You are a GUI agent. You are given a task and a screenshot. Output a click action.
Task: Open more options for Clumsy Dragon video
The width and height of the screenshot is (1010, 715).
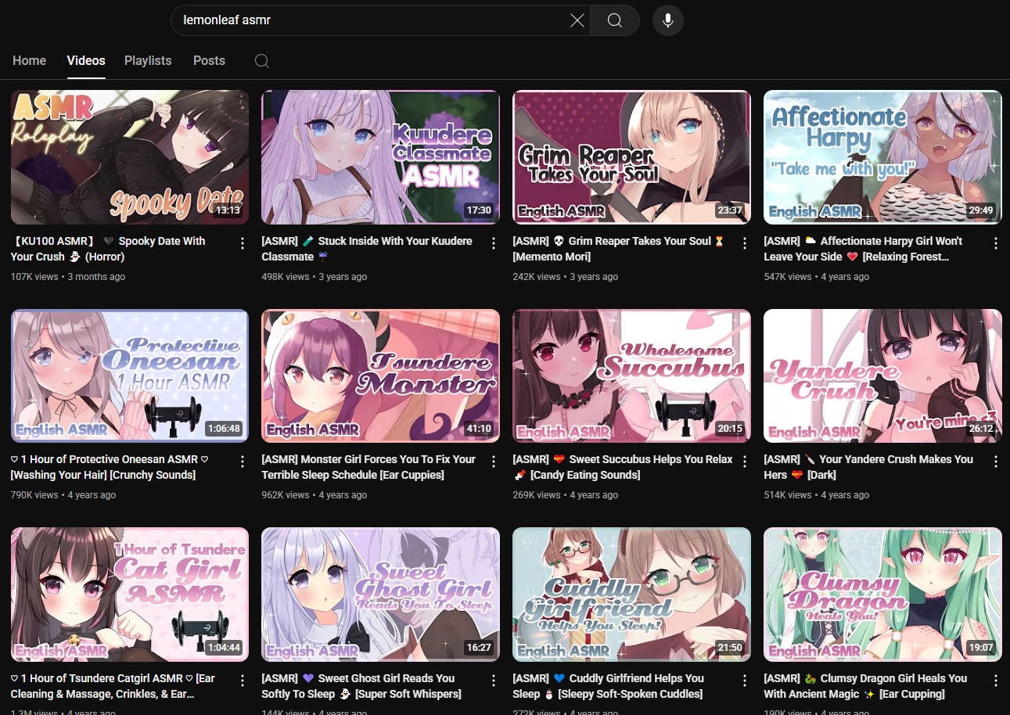(996, 681)
